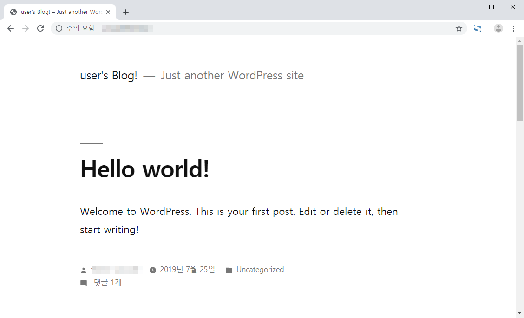Viewport: 524px width, 318px height.
Task: Open site info next to 주의 요함
Action: click(x=59, y=28)
